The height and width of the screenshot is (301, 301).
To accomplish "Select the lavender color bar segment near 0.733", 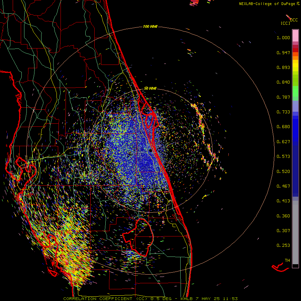I will tap(295, 106).
